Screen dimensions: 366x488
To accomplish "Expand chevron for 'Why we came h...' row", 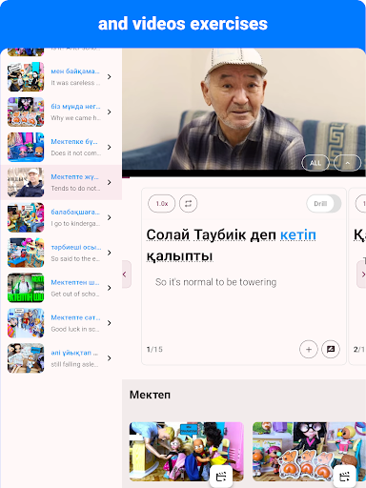I will pyautogui.click(x=110, y=112).
